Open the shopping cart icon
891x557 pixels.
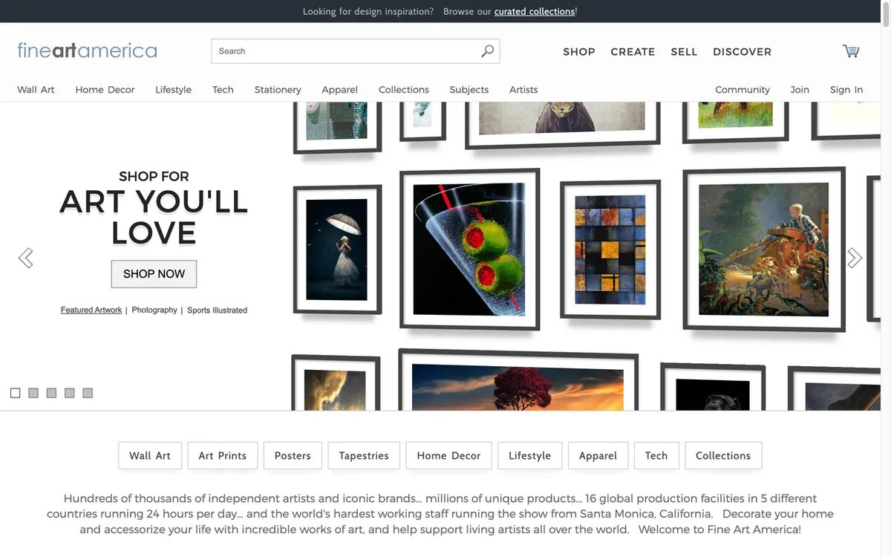pos(851,51)
